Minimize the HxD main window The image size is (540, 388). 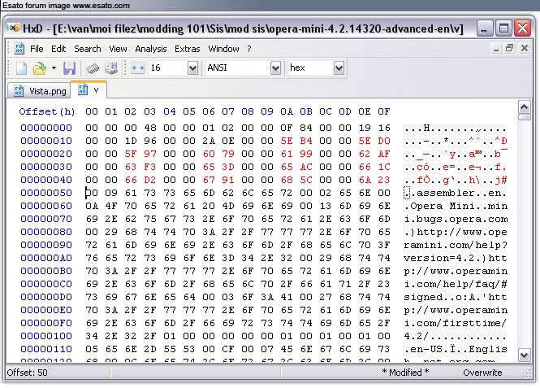tap(484, 28)
